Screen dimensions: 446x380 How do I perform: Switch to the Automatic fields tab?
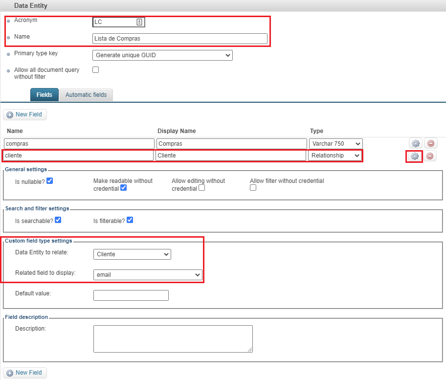click(86, 95)
